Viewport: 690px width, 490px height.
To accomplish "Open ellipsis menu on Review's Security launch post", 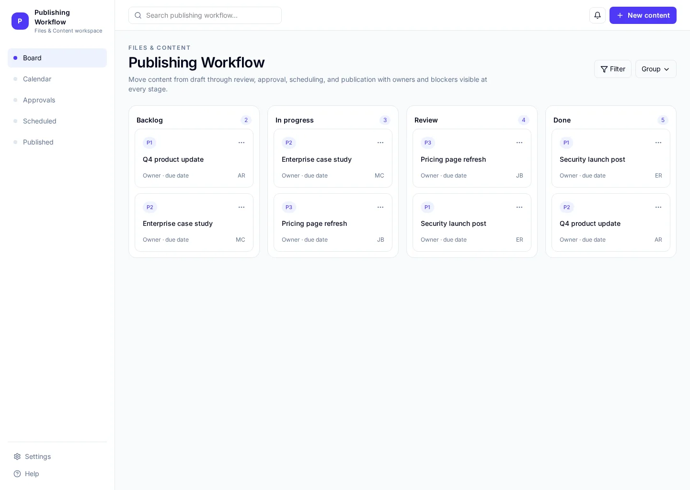I will click(x=519, y=207).
